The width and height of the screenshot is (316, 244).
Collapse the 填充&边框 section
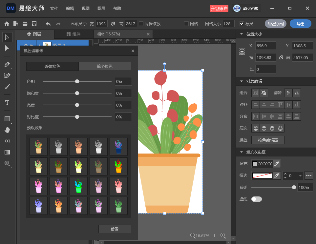pos(242,152)
